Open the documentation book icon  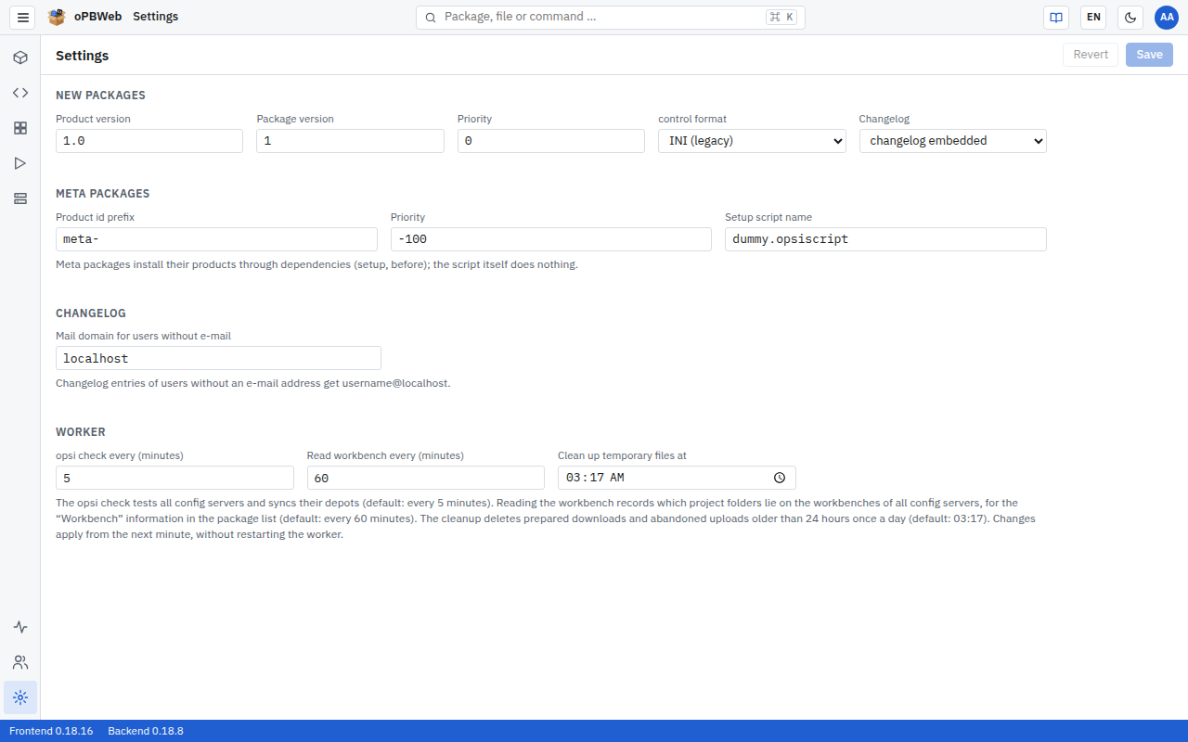[x=1056, y=18]
